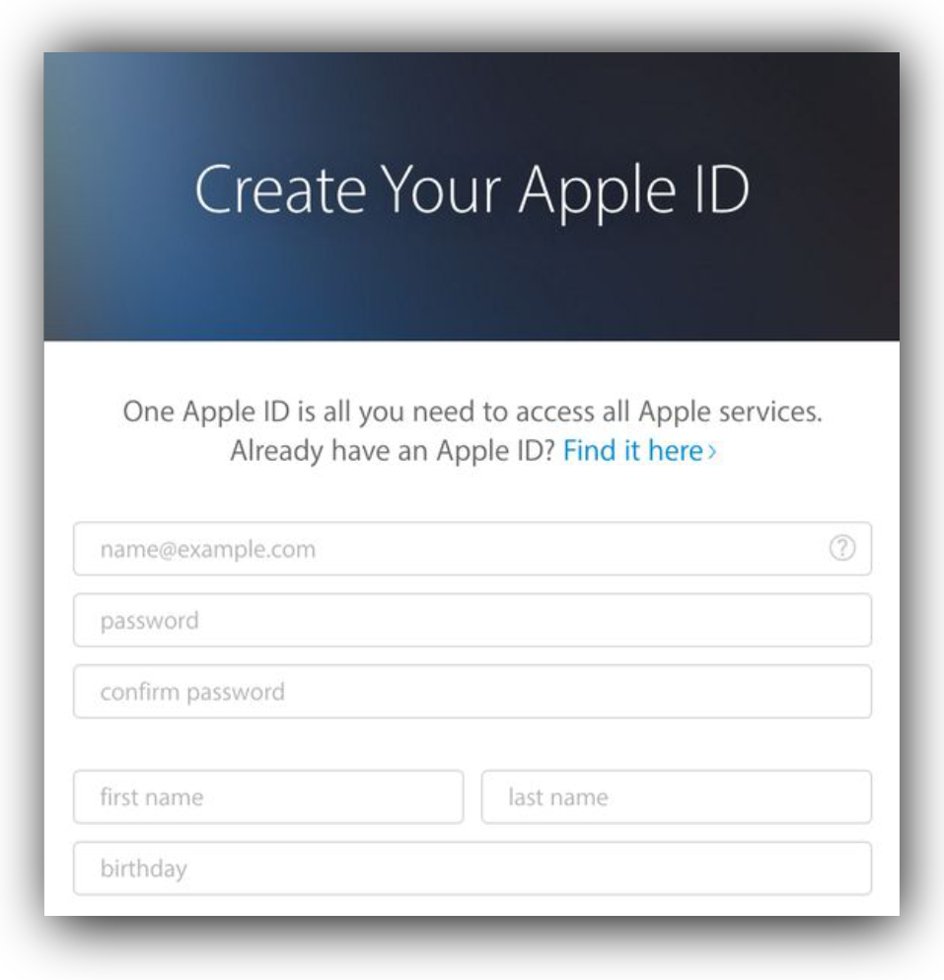The height and width of the screenshot is (980, 944).
Task: Select the last name text box
Action: pyautogui.click(x=676, y=796)
